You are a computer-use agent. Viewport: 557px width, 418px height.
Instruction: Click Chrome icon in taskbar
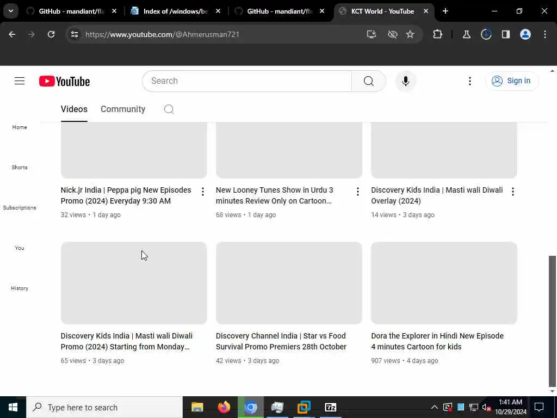(250, 407)
